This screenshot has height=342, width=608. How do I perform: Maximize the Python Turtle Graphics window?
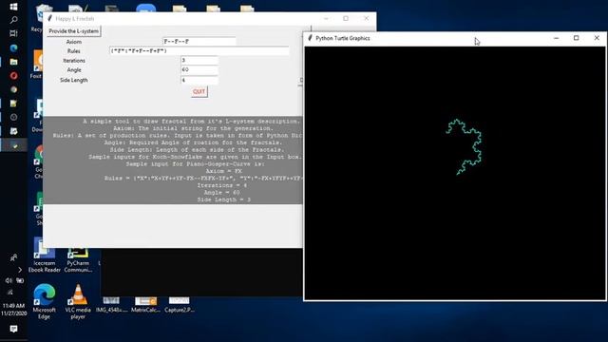click(x=577, y=38)
